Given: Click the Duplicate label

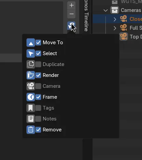Looking at the screenshot, I should pyautogui.click(x=54, y=64).
